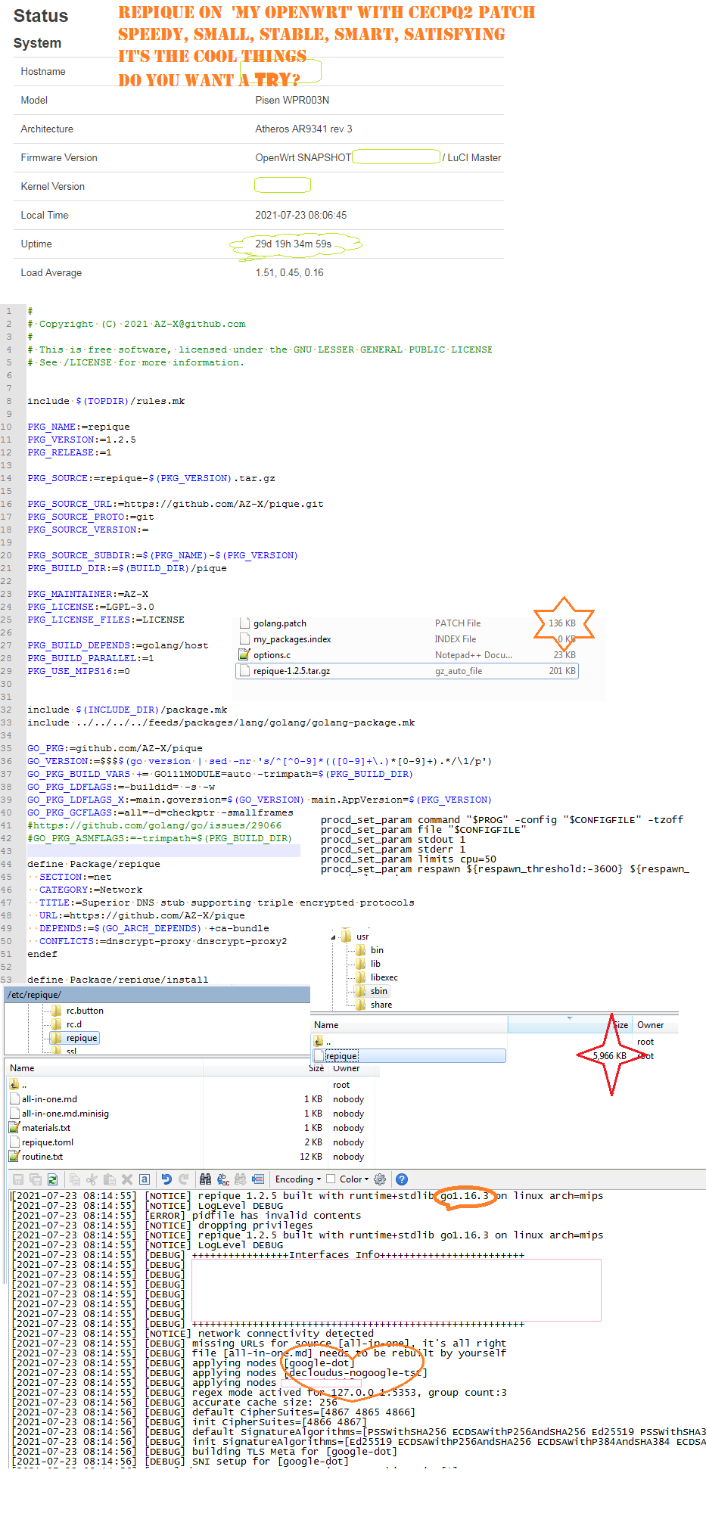Viewport: 706px width, 1513px height.
Task: Select options.c file row
Action: tap(407, 655)
